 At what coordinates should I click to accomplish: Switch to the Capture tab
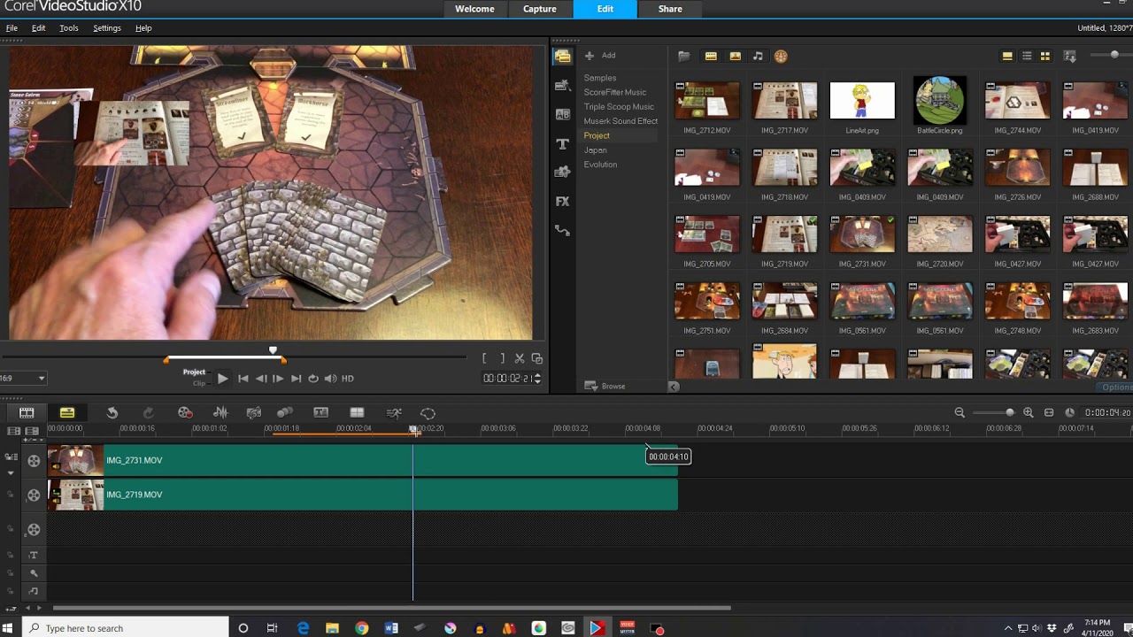pyautogui.click(x=539, y=9)
